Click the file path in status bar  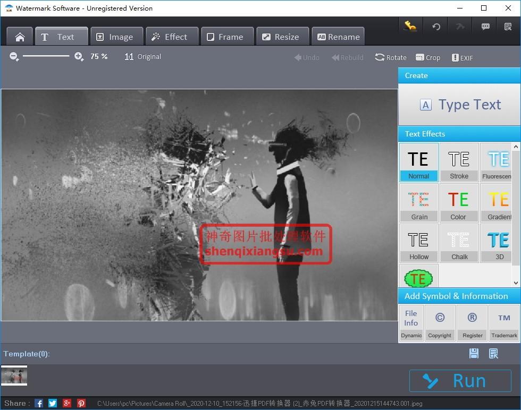260,403
